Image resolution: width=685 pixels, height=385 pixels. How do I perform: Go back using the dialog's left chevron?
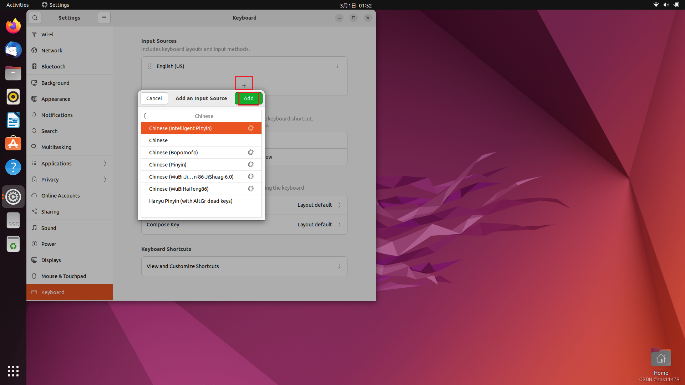coord(145,115)
